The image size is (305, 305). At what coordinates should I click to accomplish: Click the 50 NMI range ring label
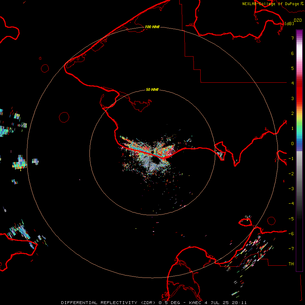click(152, 89)
